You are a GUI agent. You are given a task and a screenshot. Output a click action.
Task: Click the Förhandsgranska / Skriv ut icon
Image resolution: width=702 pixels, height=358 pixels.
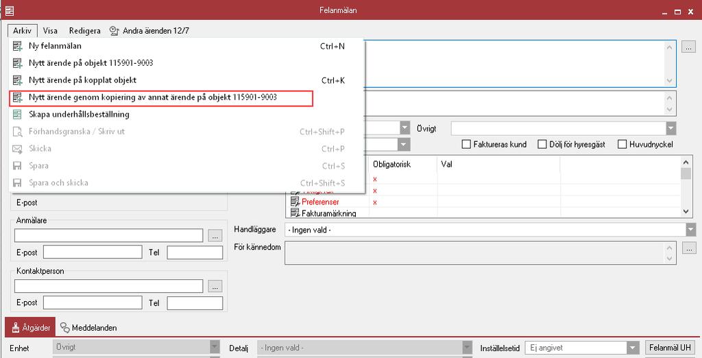pyautogui.click(x=17, y=132)
